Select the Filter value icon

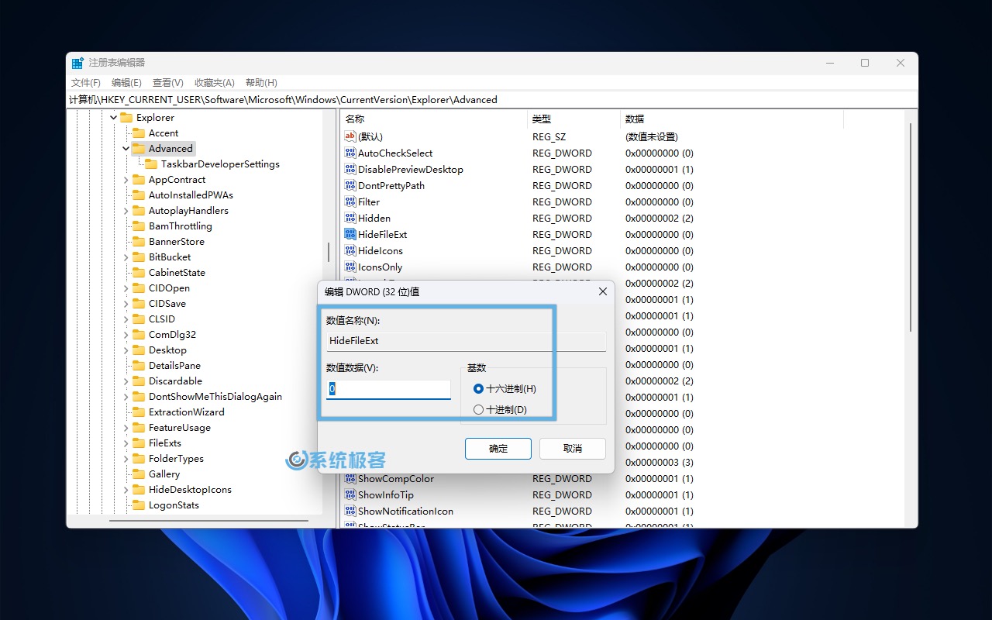[350, 201]
